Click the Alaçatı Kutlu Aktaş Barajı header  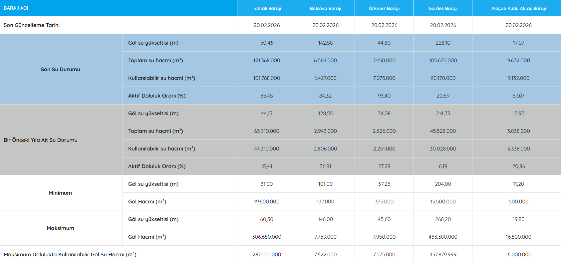[x=518, y=8]
